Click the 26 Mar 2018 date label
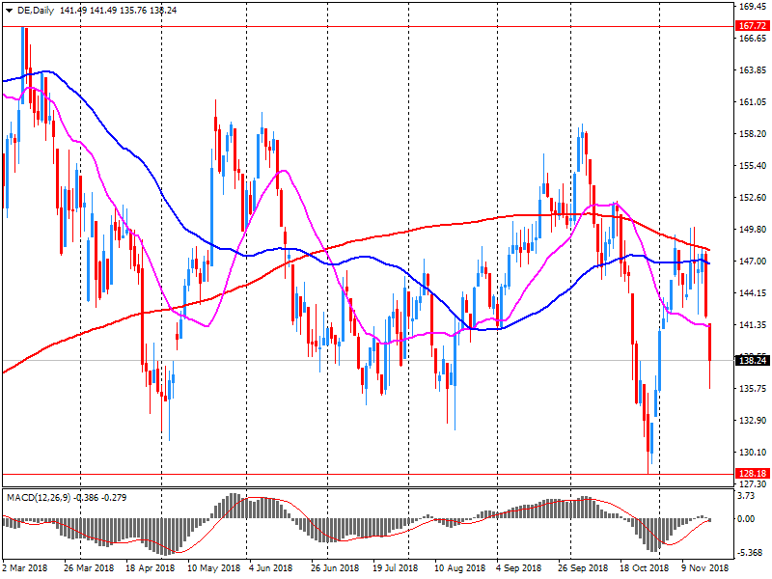Image resolution: width=772 pixels, height=579 pixels. coord(89,568)
